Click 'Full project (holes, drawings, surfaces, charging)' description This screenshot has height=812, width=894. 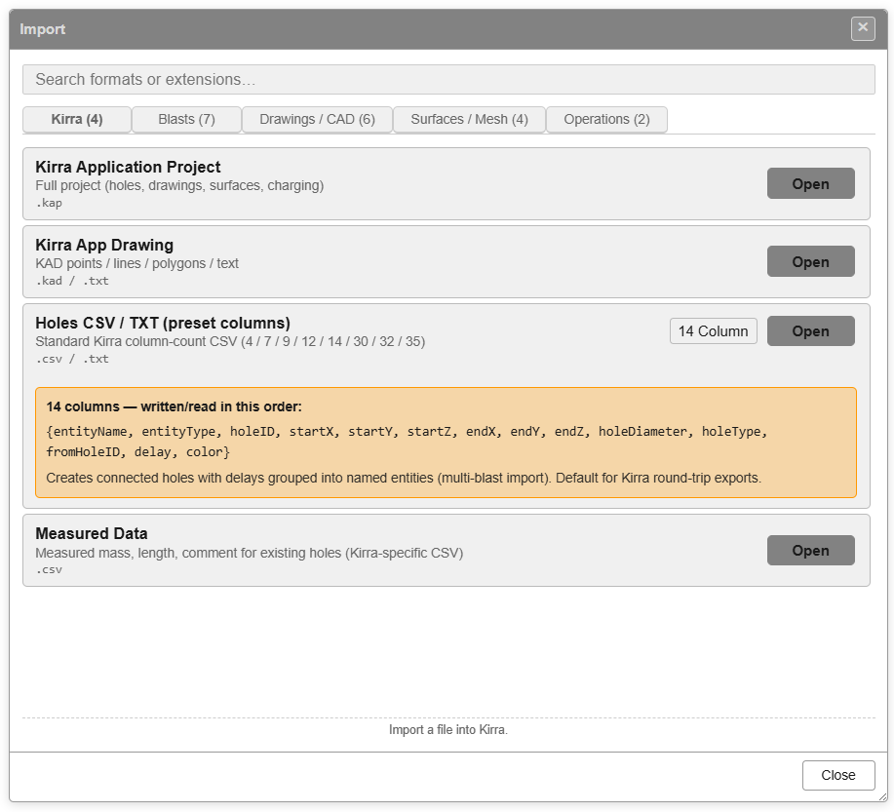(179, 185)
